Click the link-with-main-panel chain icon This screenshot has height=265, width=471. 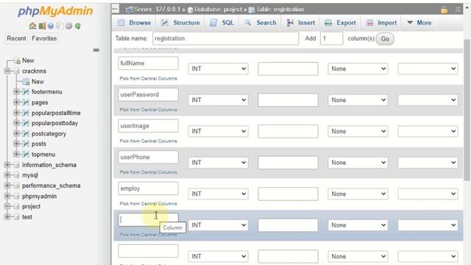click(96, 50)
